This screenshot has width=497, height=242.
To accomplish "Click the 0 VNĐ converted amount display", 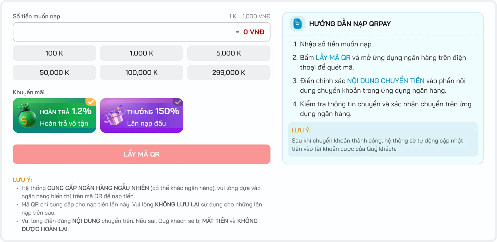I will point(254,32).
